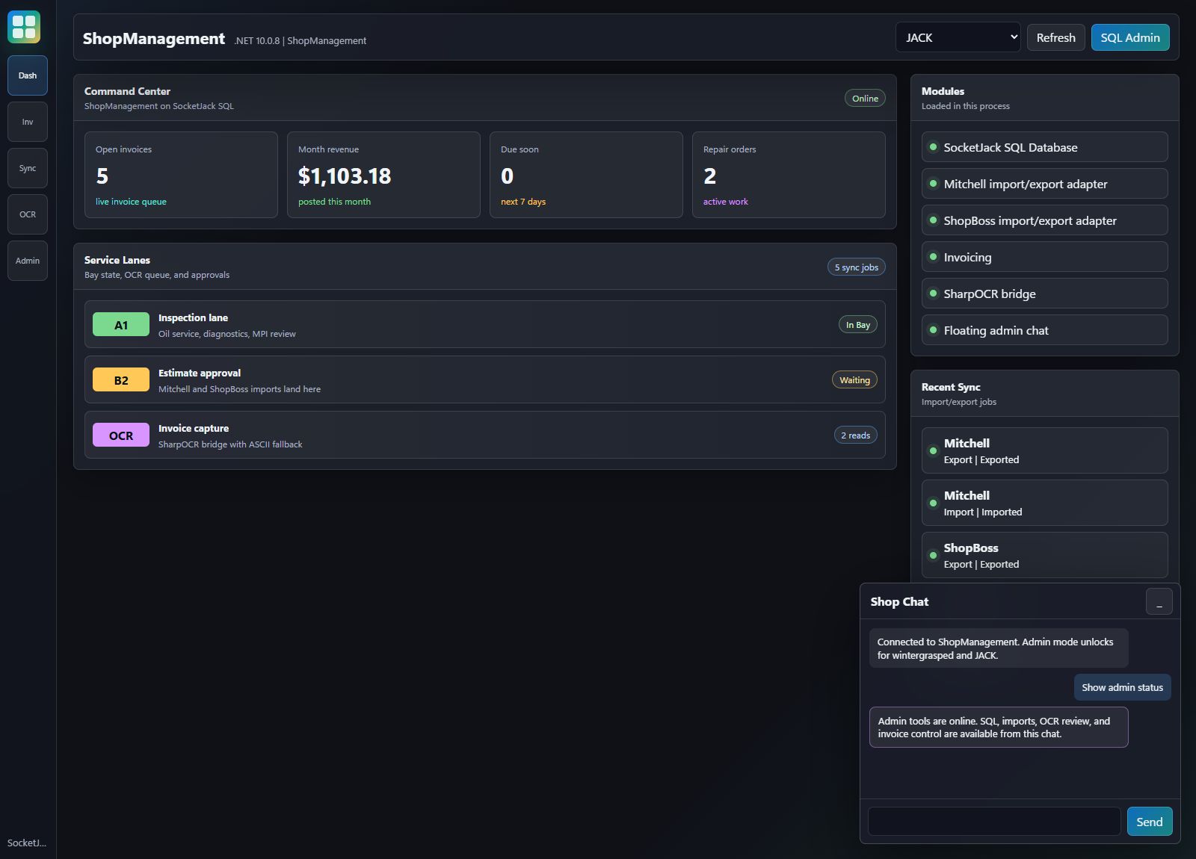Open SQL Admin
Screen dimensions: 1196x859
click(x=1130, y=37)
